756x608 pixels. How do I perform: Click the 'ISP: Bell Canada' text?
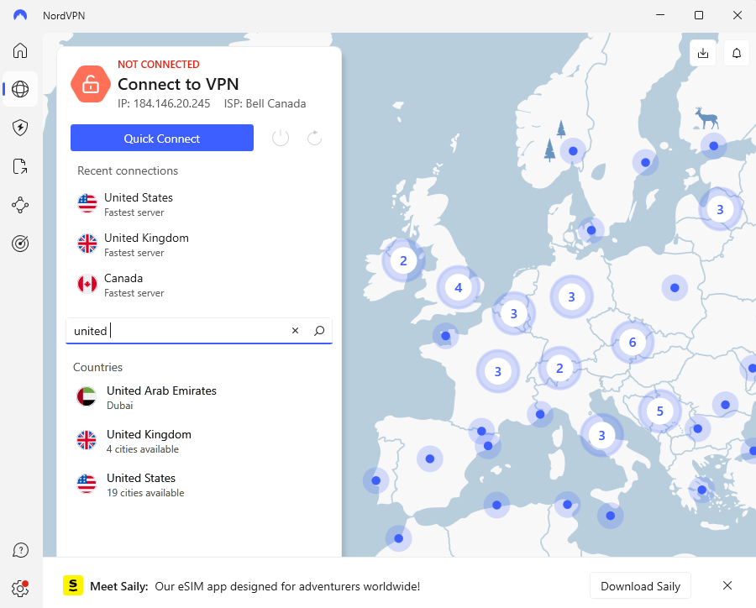tap(265, 103)
